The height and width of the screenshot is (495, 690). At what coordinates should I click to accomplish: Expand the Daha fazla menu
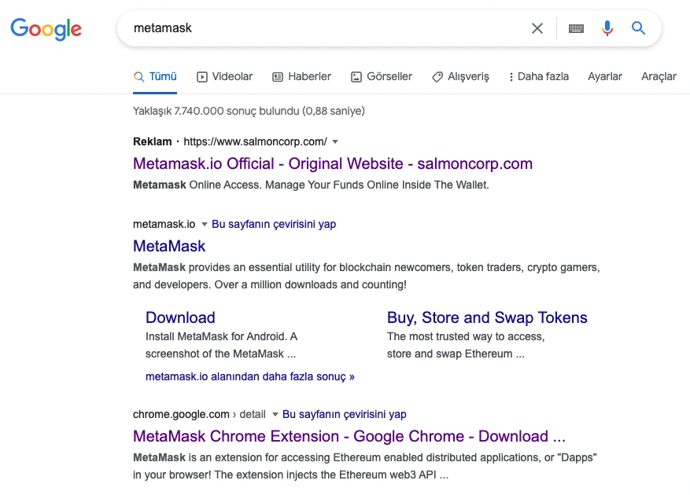coord(538,76)
